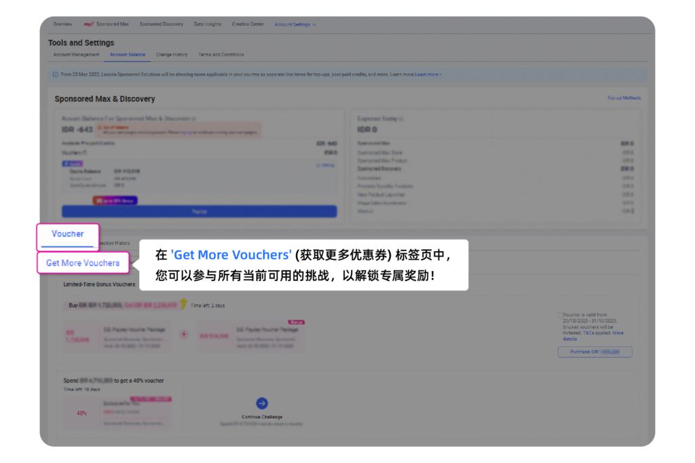Click the info icon in the tax notice banner
Screen dimensions: 695x463
(56, 75)
